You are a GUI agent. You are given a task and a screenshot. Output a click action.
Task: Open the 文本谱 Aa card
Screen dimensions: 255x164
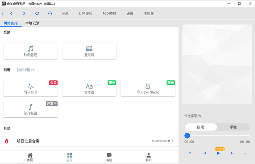point(89,88)
